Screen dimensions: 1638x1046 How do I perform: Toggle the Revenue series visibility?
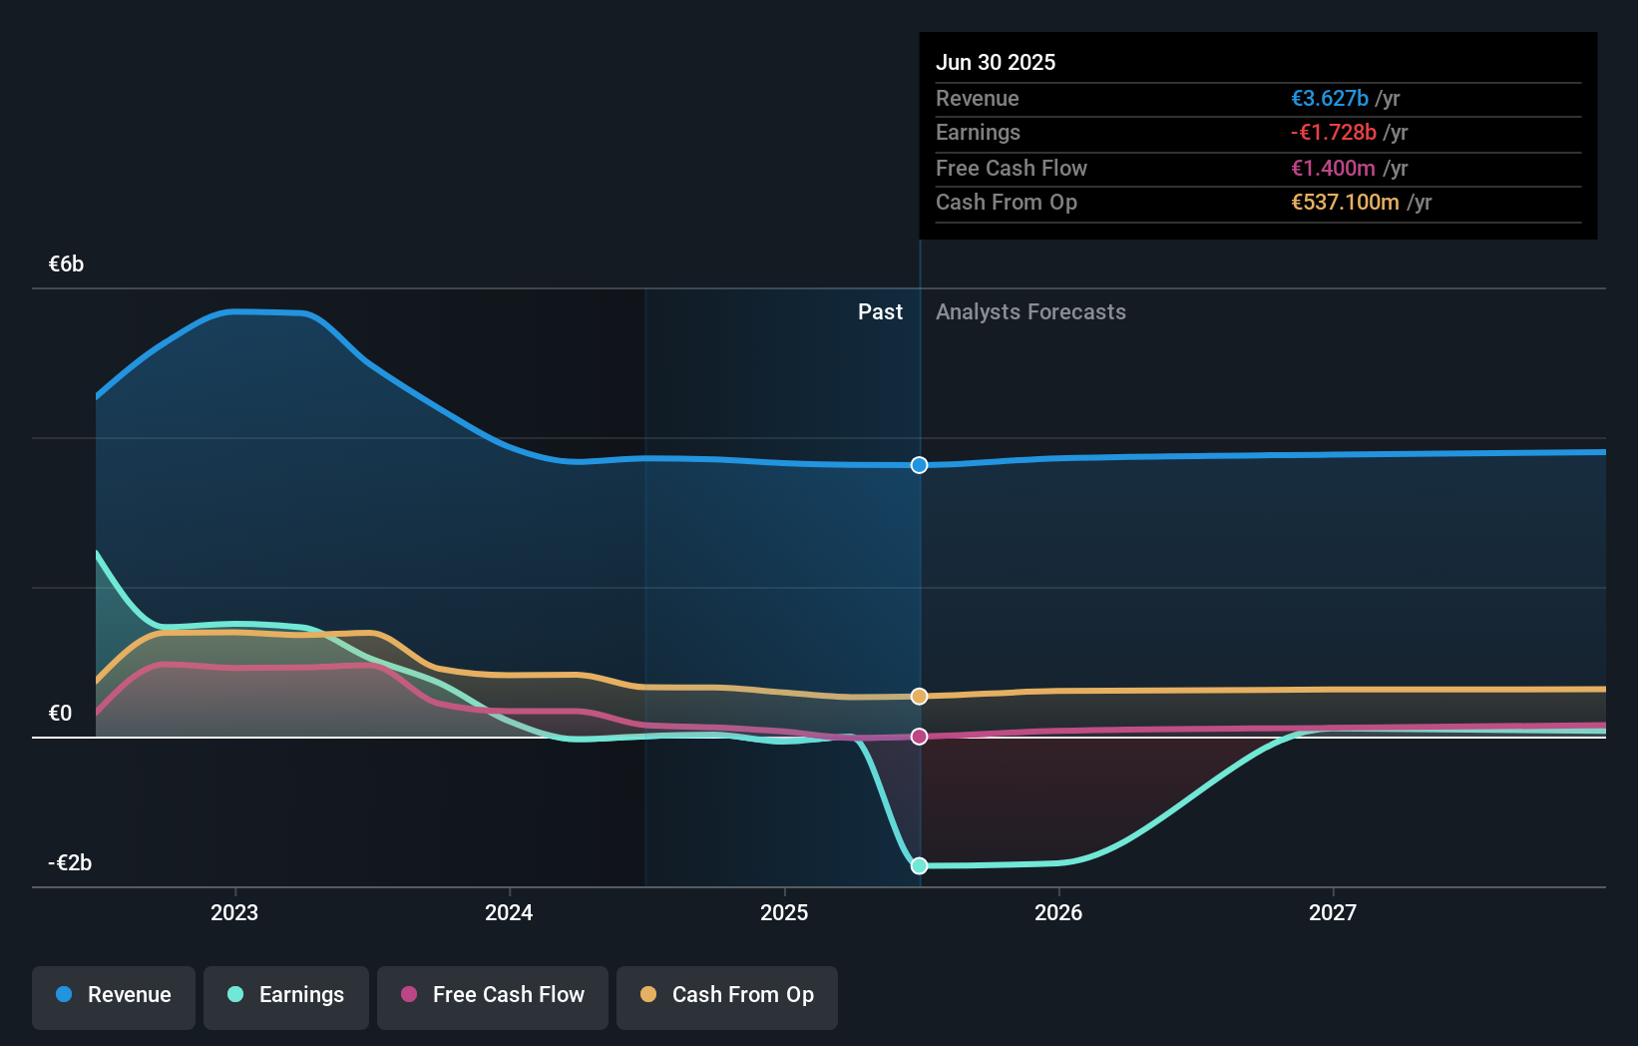point(113,995)
